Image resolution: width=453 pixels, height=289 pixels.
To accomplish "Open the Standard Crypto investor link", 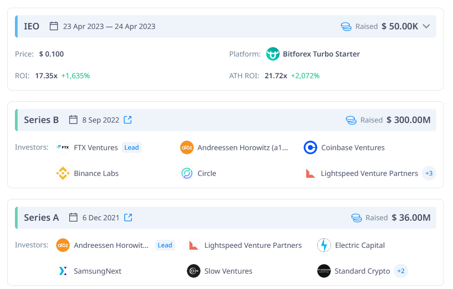I will coord(362,271).
